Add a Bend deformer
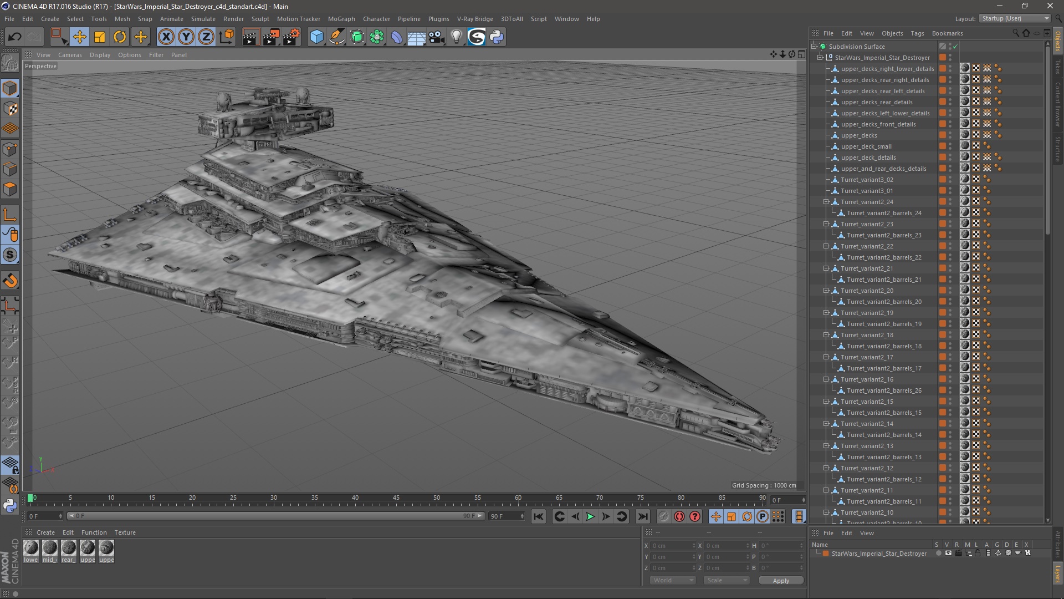The width and height of the screenshot is (1064, 599). pyautogui.click(x=397, y=37)
